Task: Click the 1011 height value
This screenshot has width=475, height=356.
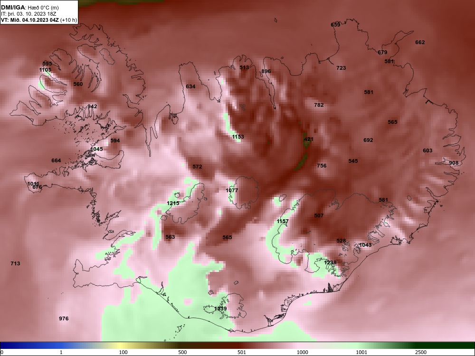Action: [x=33, y=184]
